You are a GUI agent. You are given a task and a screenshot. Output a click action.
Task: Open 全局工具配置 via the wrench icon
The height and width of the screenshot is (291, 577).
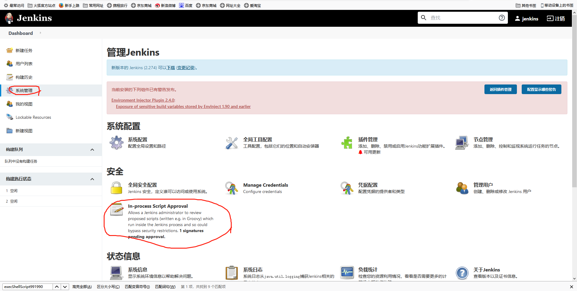click(231, 143)
